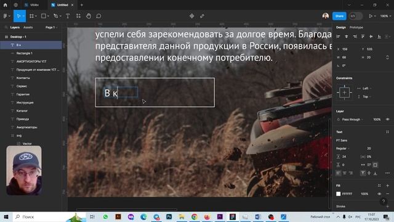Toggle fill visibility eye icon
394x222 pixels.
[379, 194]
